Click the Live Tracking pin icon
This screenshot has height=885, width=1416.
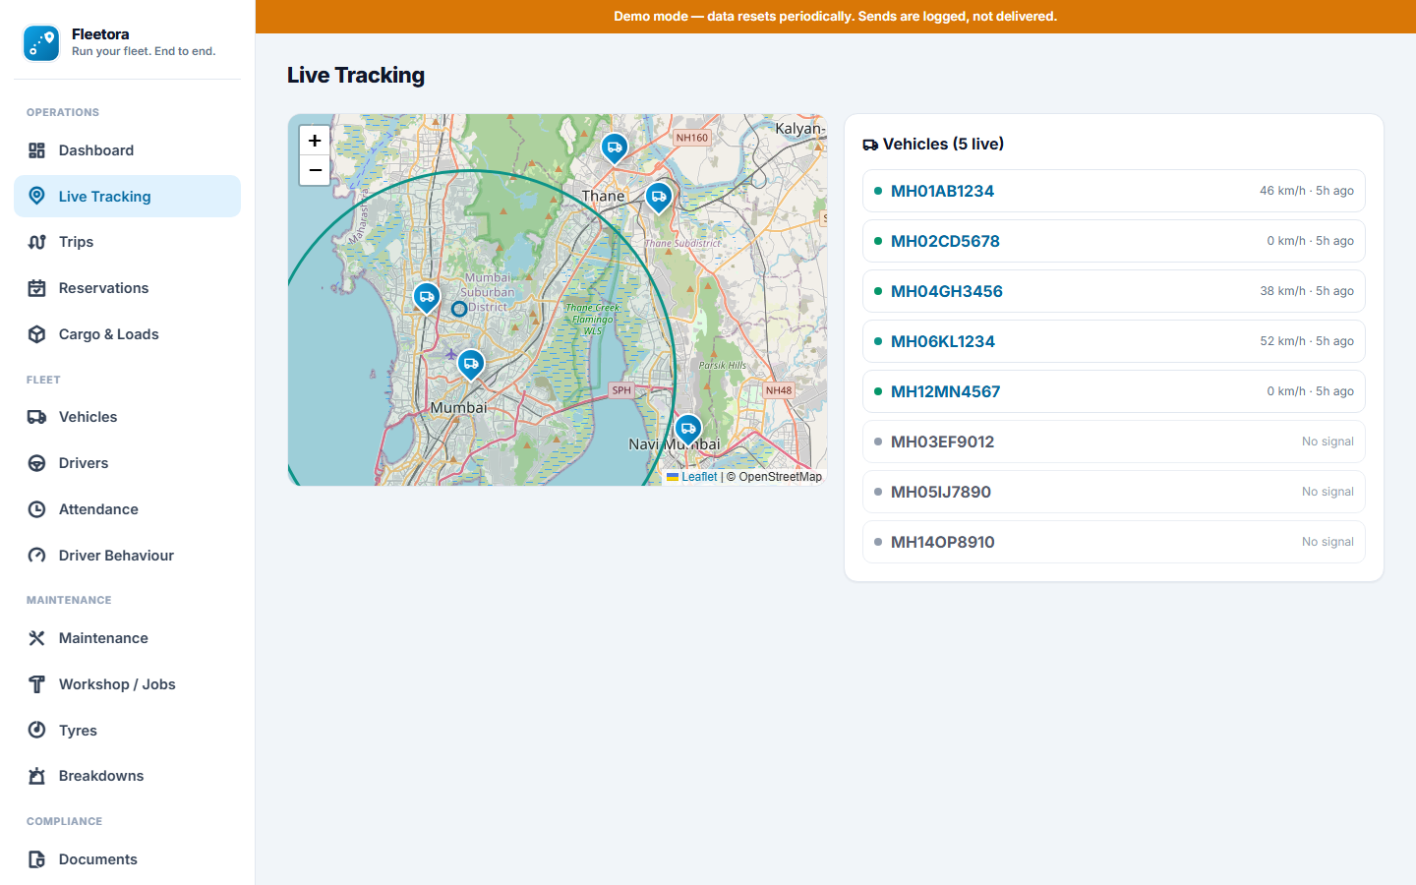(x=36, y=196)
